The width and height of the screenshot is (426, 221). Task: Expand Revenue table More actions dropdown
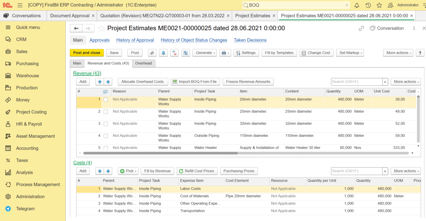tap(406, 82)
